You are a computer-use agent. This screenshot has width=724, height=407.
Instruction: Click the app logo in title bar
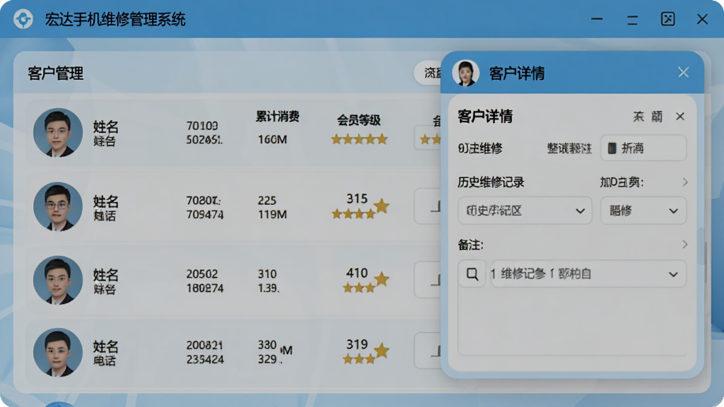point(23,19)
